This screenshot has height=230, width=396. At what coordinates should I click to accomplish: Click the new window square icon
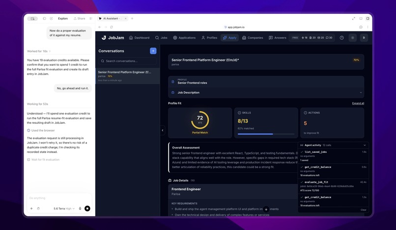pos(44,19)
